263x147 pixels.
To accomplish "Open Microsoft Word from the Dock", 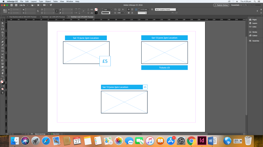I will coord(212,141).
